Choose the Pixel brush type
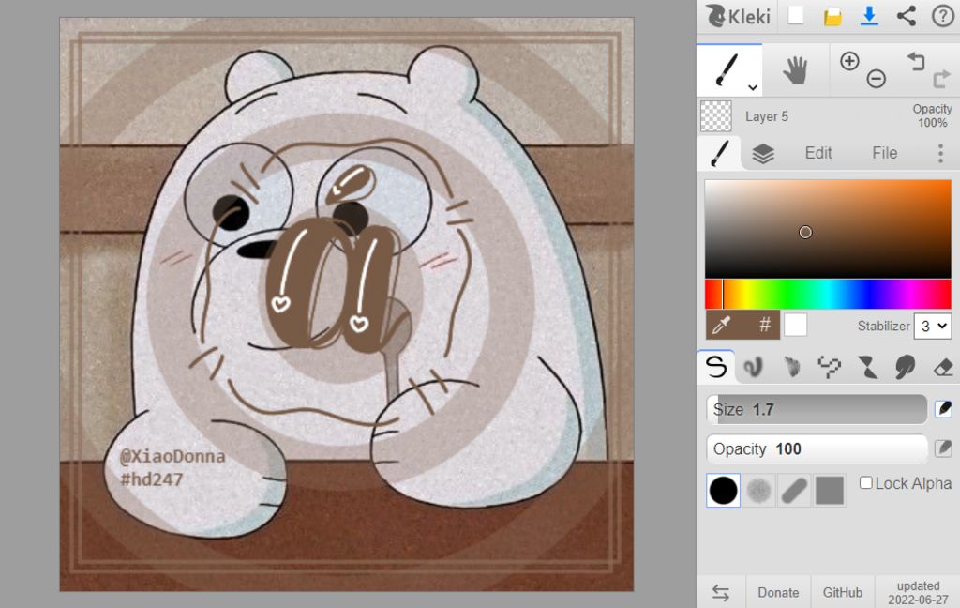Screen dimensions: 960x608 829,367
